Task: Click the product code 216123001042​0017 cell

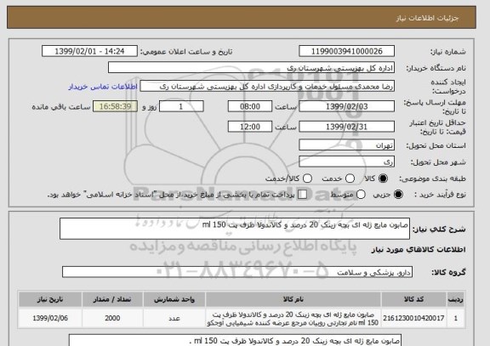Action: pos(413,318)
